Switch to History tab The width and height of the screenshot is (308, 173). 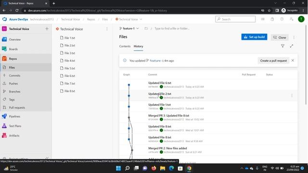(138, 46)
